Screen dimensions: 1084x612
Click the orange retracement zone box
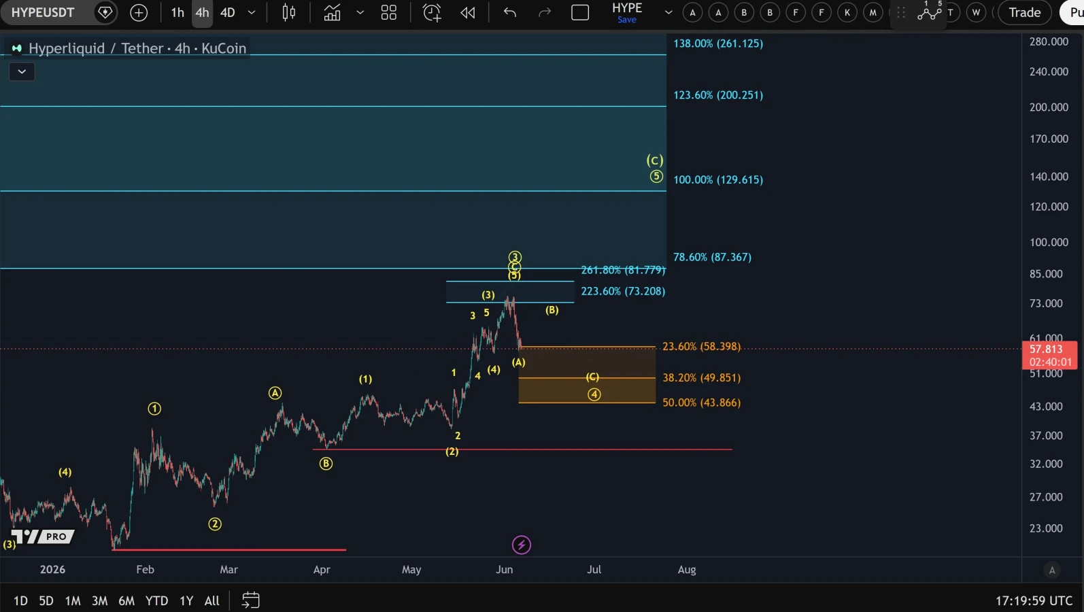587,375
